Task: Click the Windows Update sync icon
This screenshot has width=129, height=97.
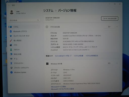Action: [11, 72]
